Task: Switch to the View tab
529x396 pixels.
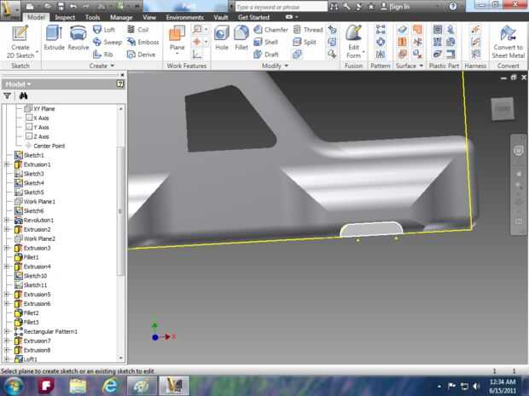Action: [x=149, y=17]
